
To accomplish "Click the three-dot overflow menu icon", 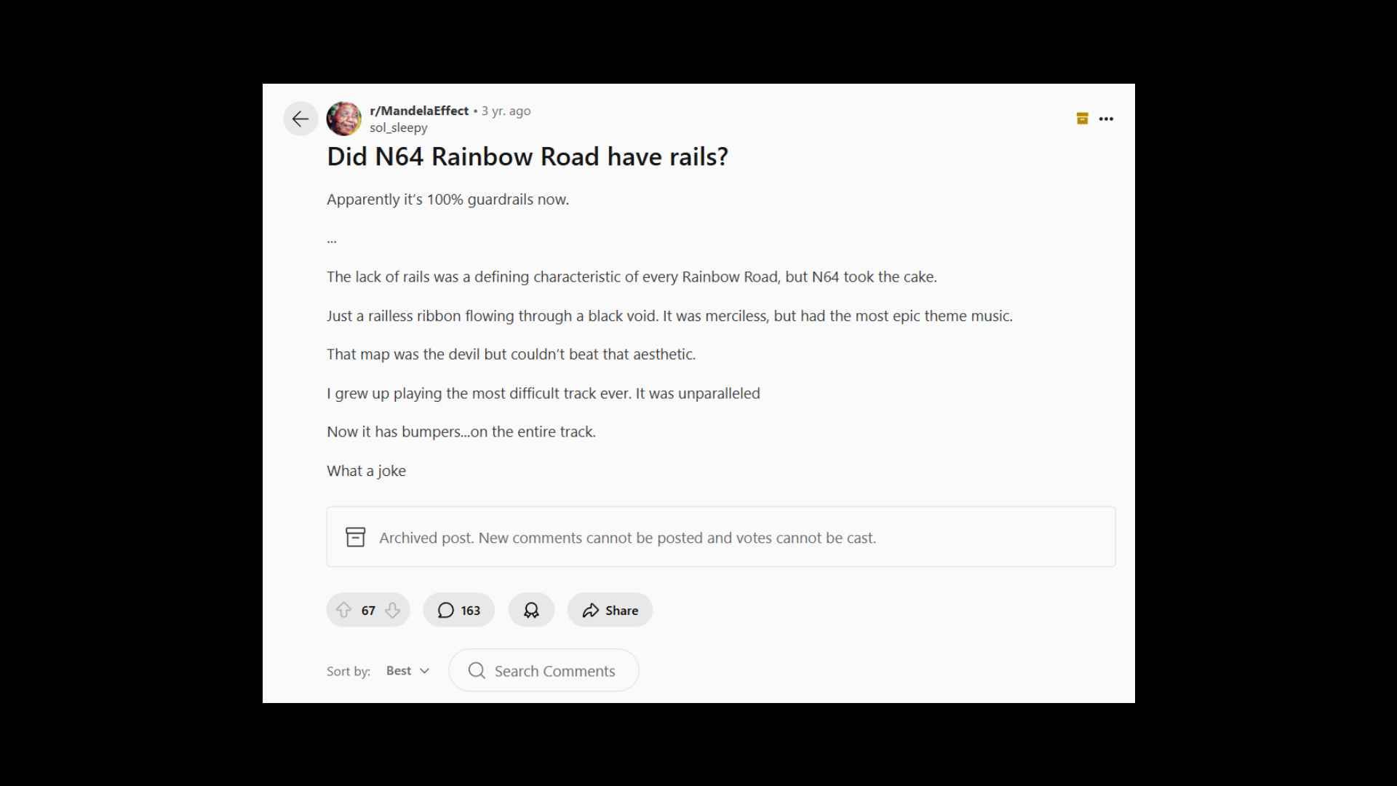I will click(x=1106, y=118).
